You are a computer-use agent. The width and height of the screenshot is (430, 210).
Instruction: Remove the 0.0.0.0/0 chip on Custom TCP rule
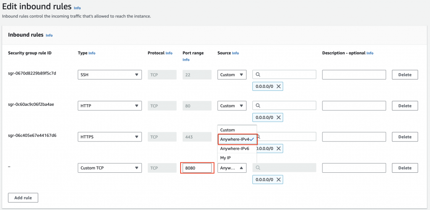point(279,179)
